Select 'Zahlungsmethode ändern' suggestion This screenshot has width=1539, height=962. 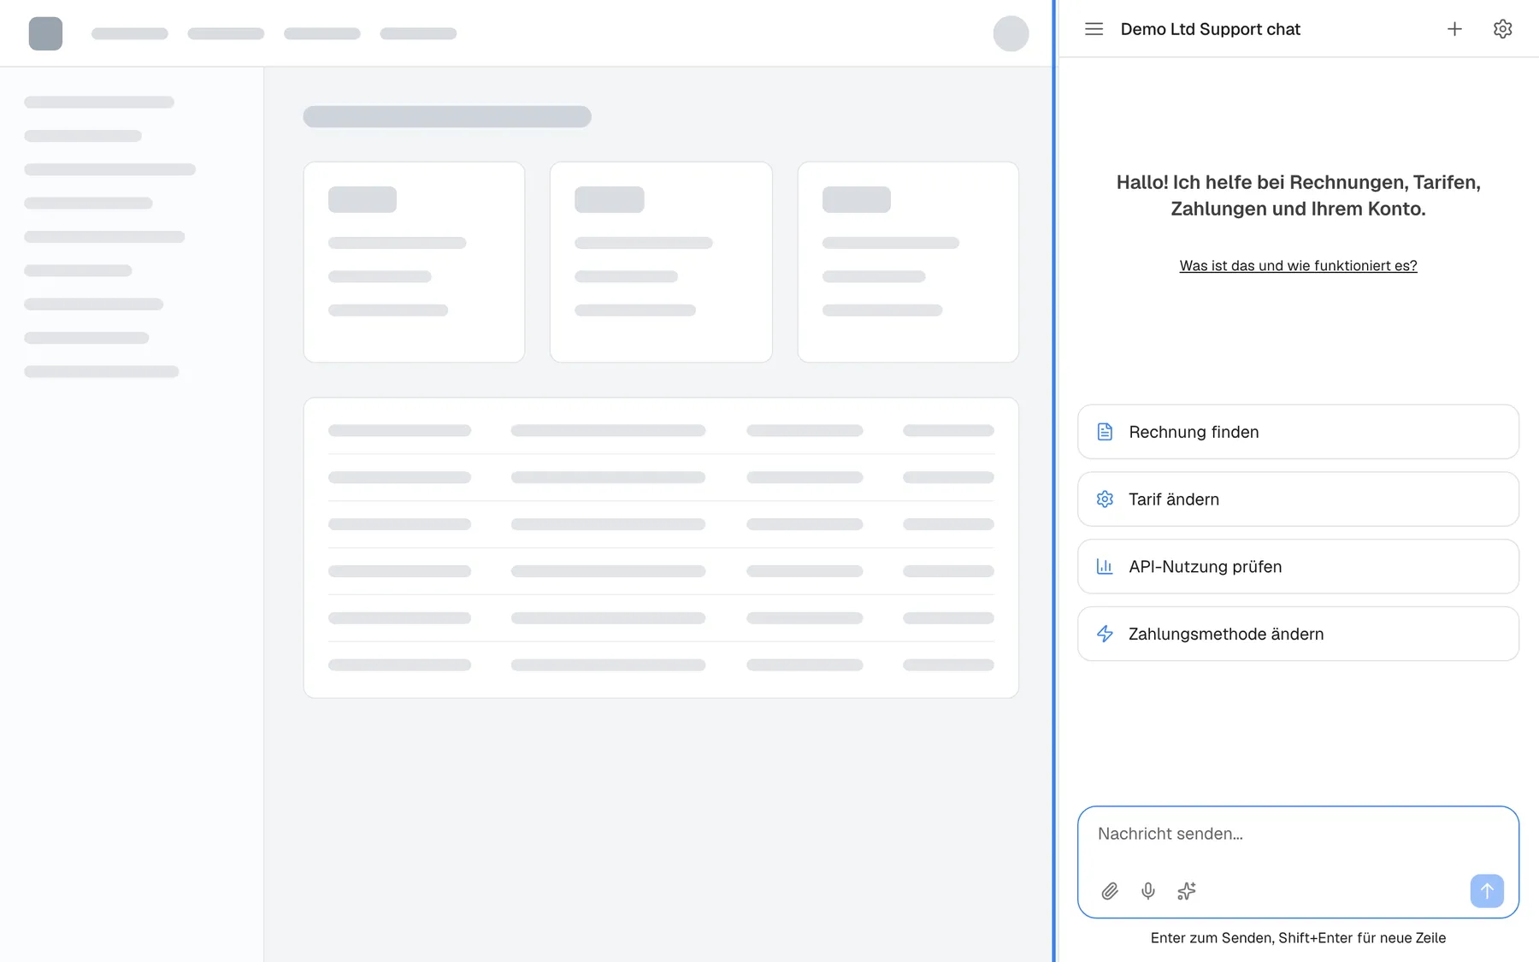pos(1298,634)
